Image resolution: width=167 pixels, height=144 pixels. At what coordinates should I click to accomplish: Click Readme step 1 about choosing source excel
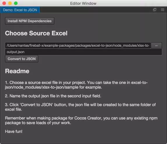(76, 85)
